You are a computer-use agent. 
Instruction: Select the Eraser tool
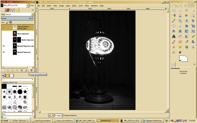click(180, 41)
